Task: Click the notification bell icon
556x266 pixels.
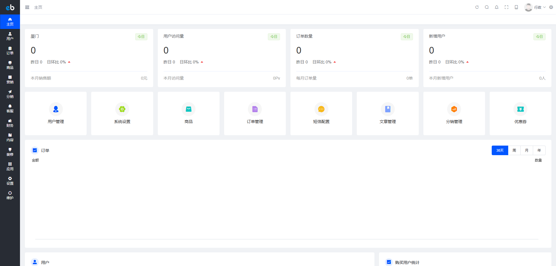Action: 497,7
